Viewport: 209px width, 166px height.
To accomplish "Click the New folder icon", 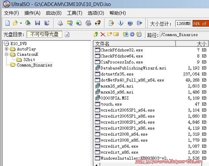I will point(110,34).
